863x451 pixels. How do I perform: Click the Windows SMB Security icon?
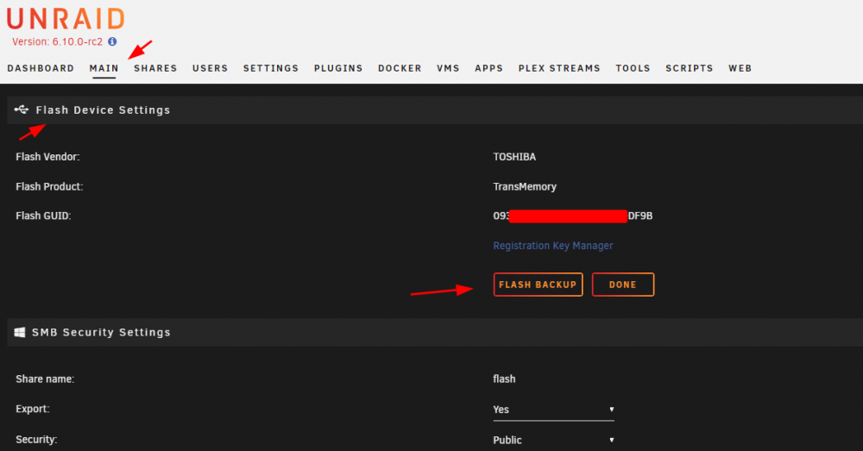click(x=20, y=332)
